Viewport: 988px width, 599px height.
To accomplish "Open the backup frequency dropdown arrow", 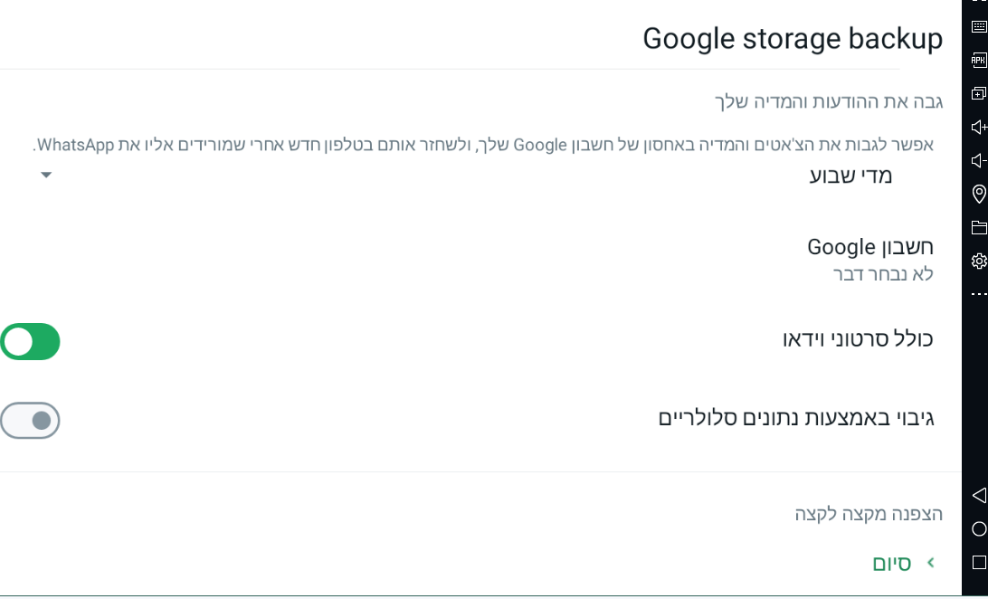I will 46,176.
